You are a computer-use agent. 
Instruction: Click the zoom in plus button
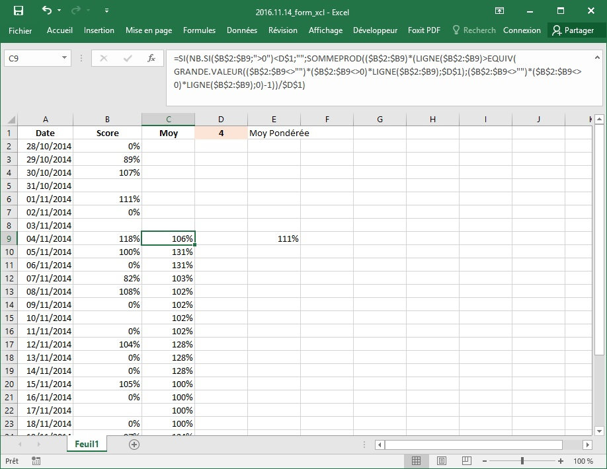tap(561, 461)
